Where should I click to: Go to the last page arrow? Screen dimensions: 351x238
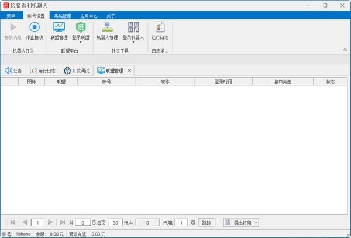(62, 222)
